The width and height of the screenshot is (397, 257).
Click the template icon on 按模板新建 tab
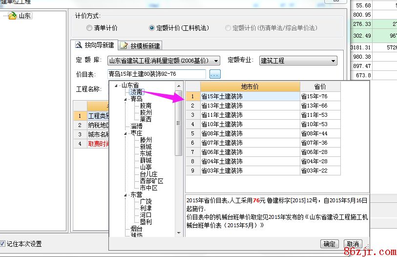coord(124,46)
